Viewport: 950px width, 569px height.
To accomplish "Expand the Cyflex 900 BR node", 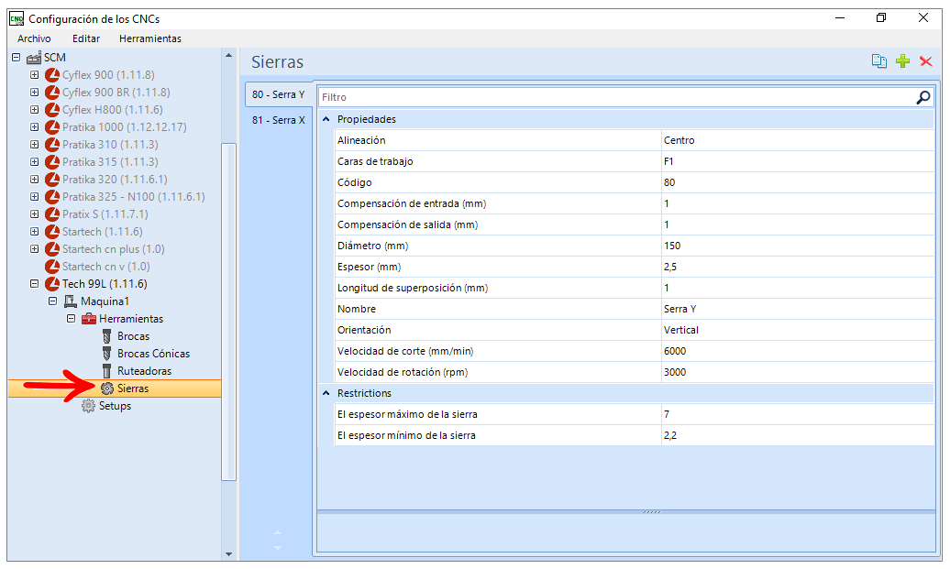I will pos(35,93).
